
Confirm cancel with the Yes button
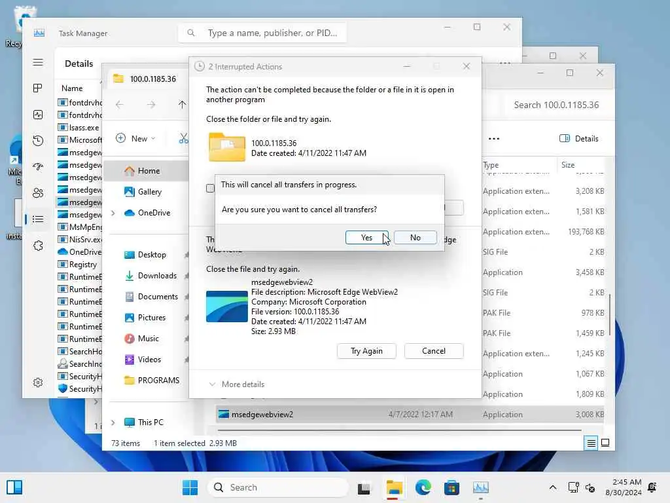pos(366,237)
